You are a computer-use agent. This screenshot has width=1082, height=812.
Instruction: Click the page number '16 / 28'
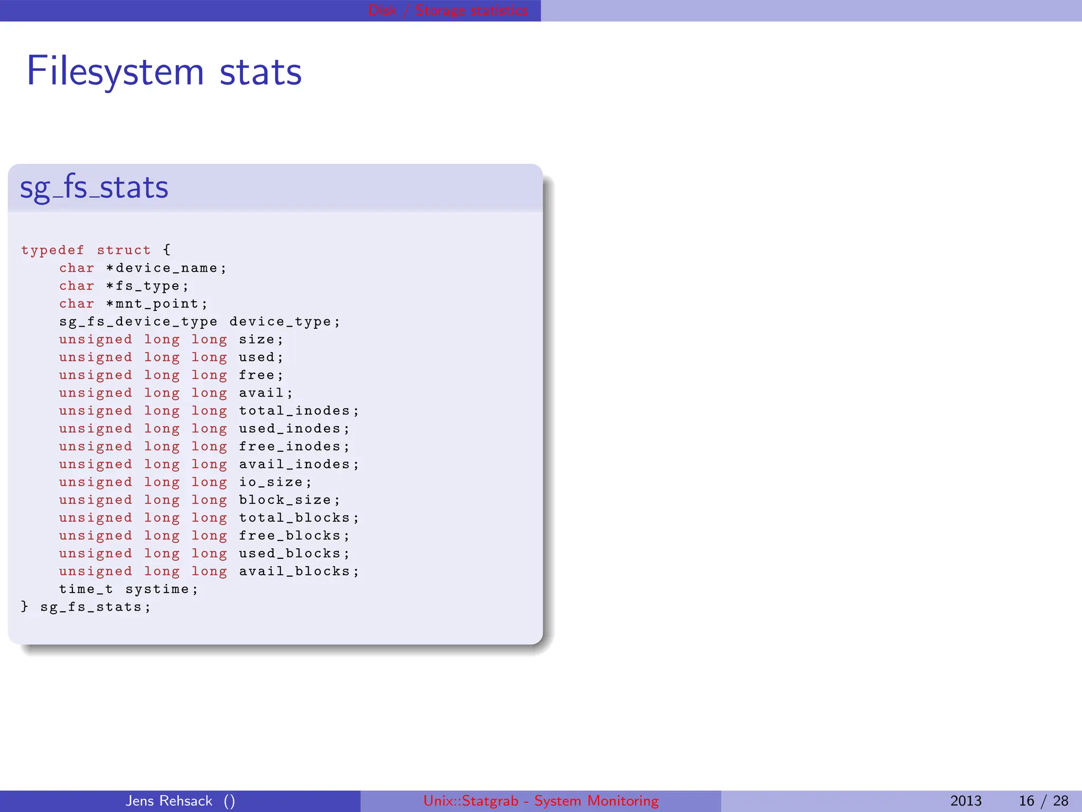pyautogui.click(x=1043, y=801)
